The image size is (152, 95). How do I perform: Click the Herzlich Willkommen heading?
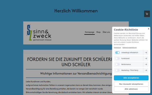[x=76, y=11]
